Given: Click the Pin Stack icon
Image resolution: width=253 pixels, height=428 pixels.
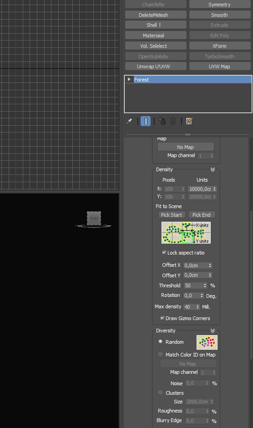Looking at the screenshot, I should (x=129, y=121).
